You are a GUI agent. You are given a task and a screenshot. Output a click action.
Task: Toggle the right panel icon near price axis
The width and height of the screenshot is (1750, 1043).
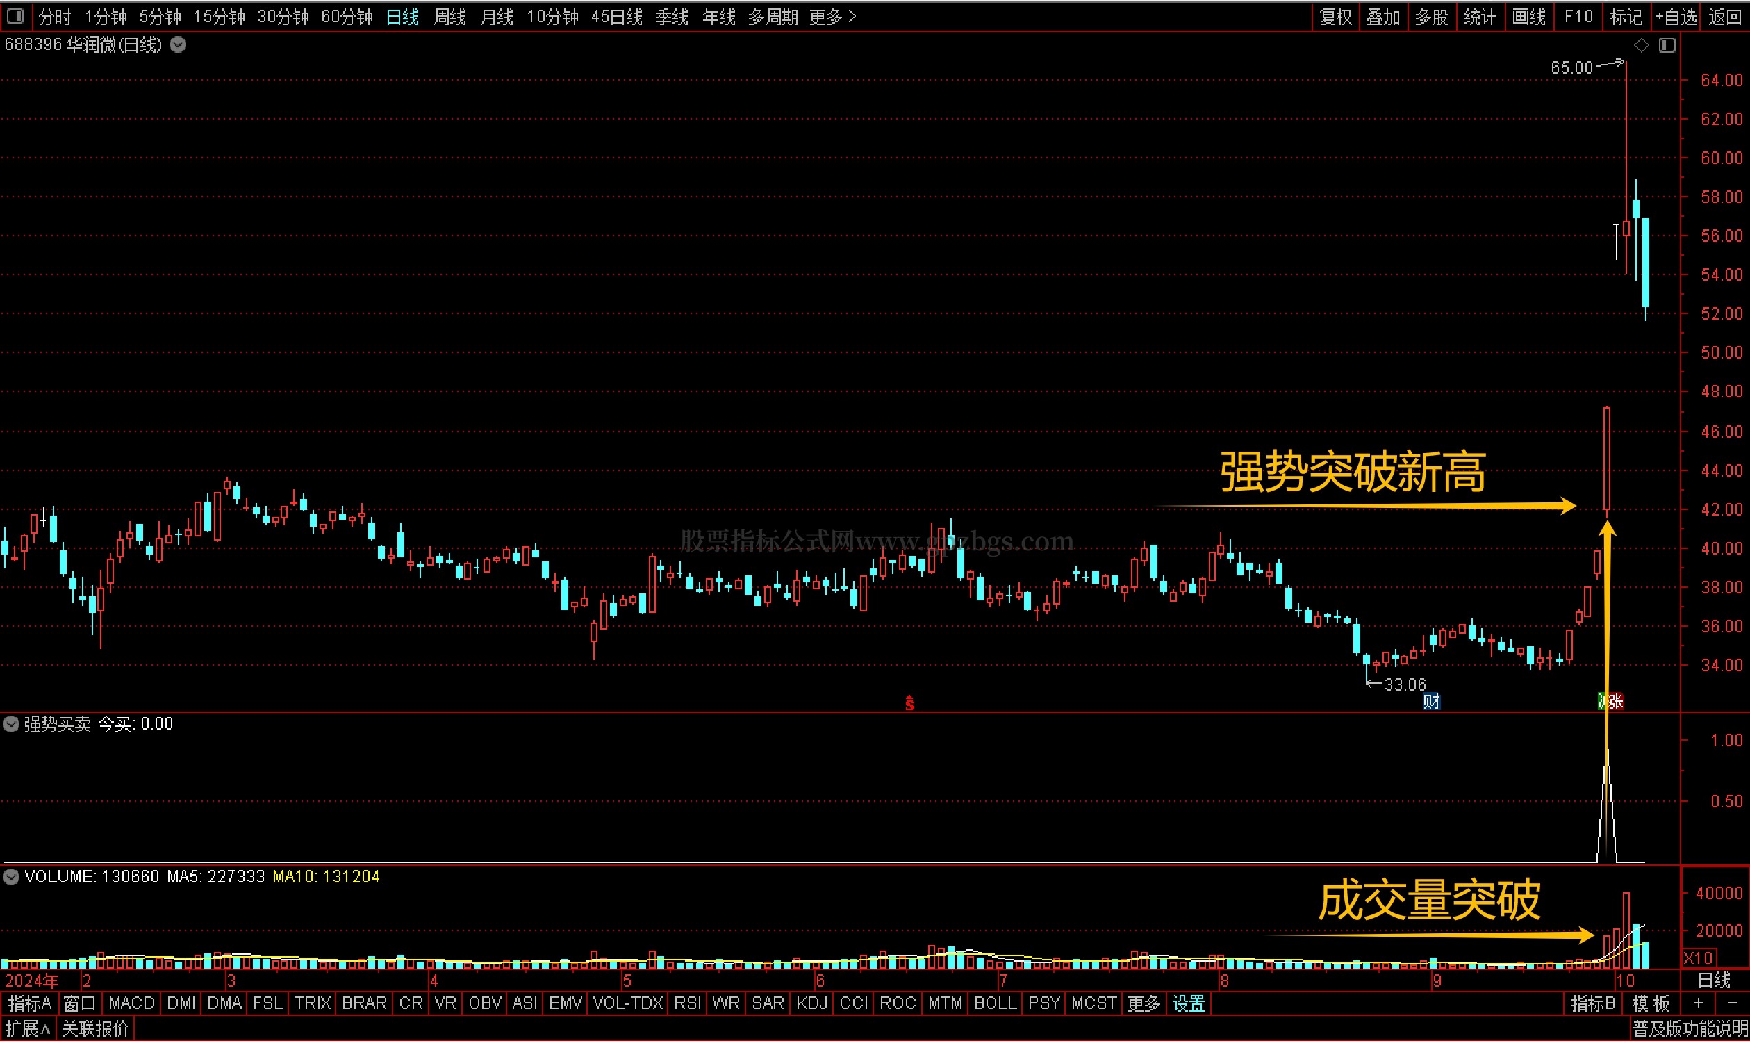(x=1667, y=46)
